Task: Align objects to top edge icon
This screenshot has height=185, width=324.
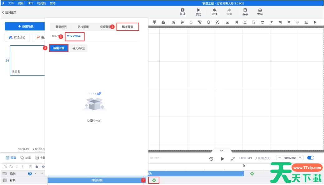Action: point(297,22)
